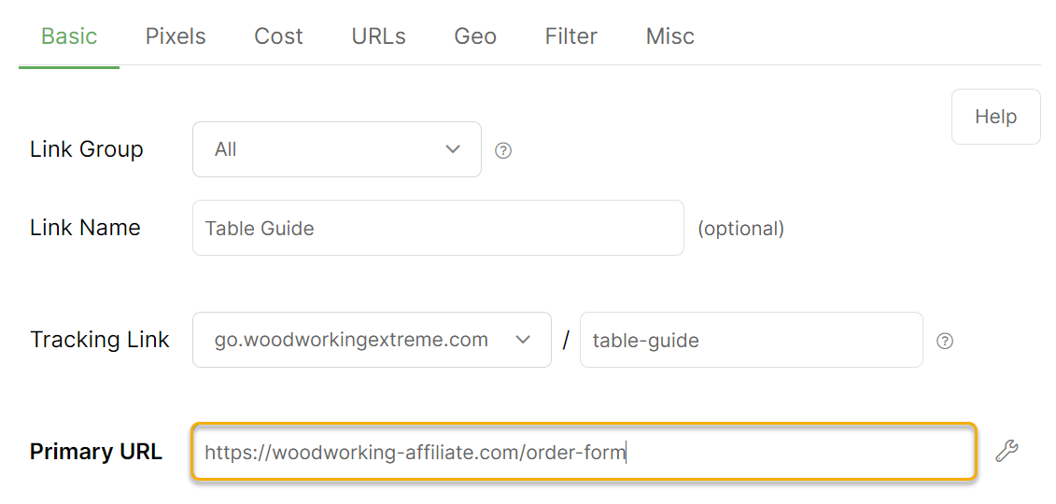Click the help icon beside the tracking link slug
Image resolution: width=1056 pixels, height=504 pixels.
(945, 341)
